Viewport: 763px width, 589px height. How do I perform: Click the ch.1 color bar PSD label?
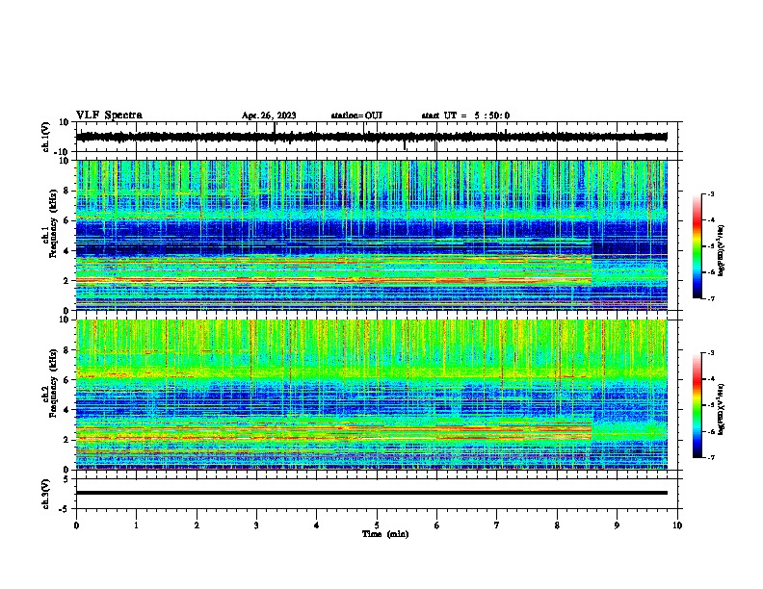coord(722,250)
